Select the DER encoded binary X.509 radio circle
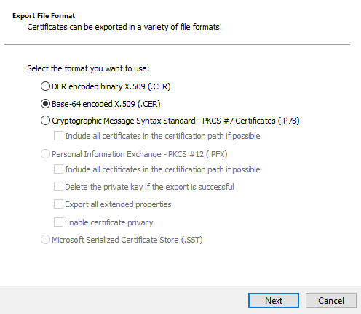The image size is (361, 314). point(45,86)
